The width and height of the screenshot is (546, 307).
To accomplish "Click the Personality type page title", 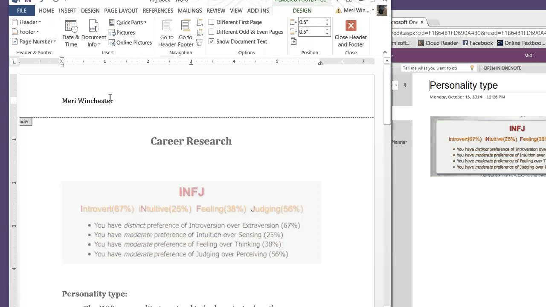I will tap(464, 85).
